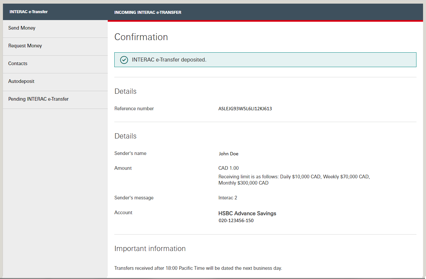Viewport: 426px width, 279px height.
Task: Click 'INTERAC e-Transfer deposited.' message
Action: click(169, 60)
